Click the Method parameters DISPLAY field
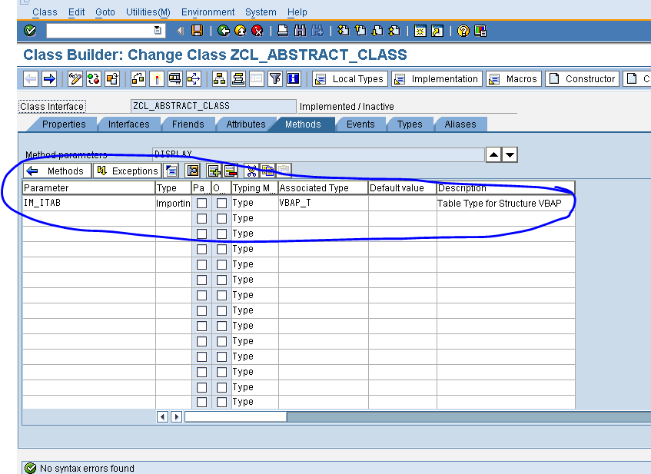 pyautogui.click(x=318, y=154)
